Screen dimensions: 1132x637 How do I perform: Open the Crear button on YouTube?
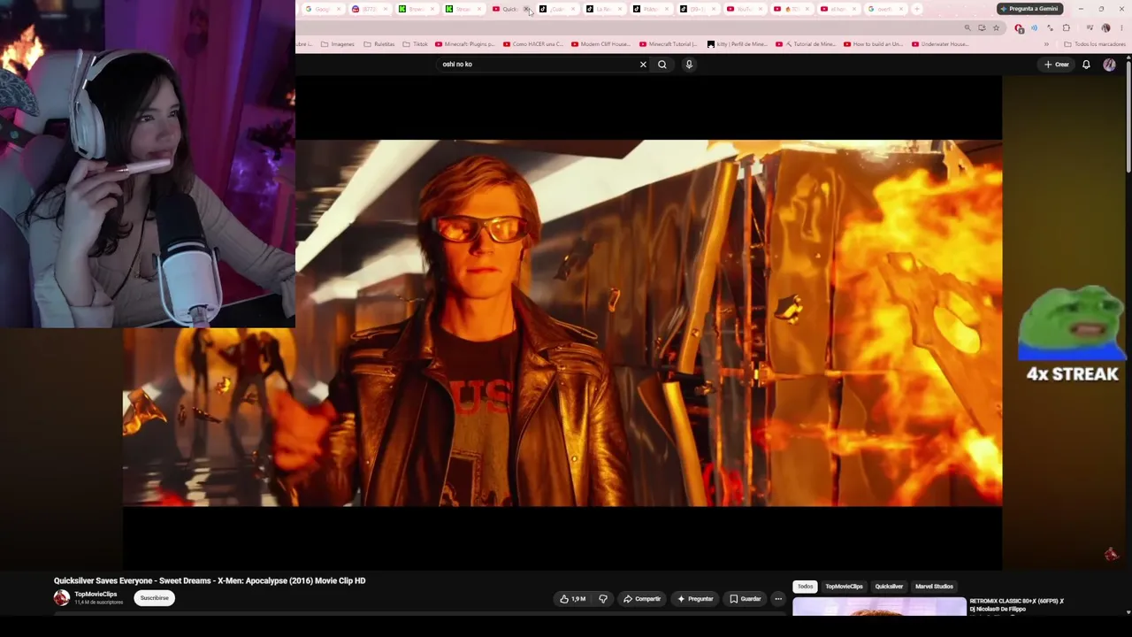click(x=1057, y=65)
